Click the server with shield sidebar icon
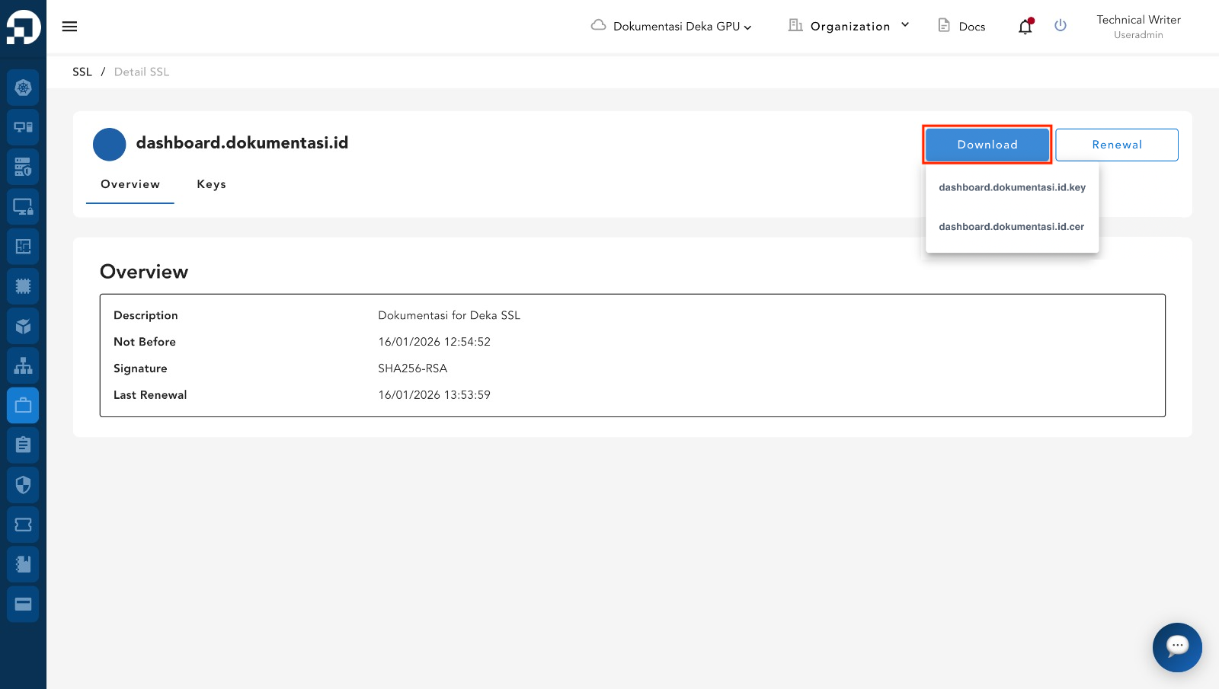Viewport: 1219px width, 689px height. tap(23, 167)
